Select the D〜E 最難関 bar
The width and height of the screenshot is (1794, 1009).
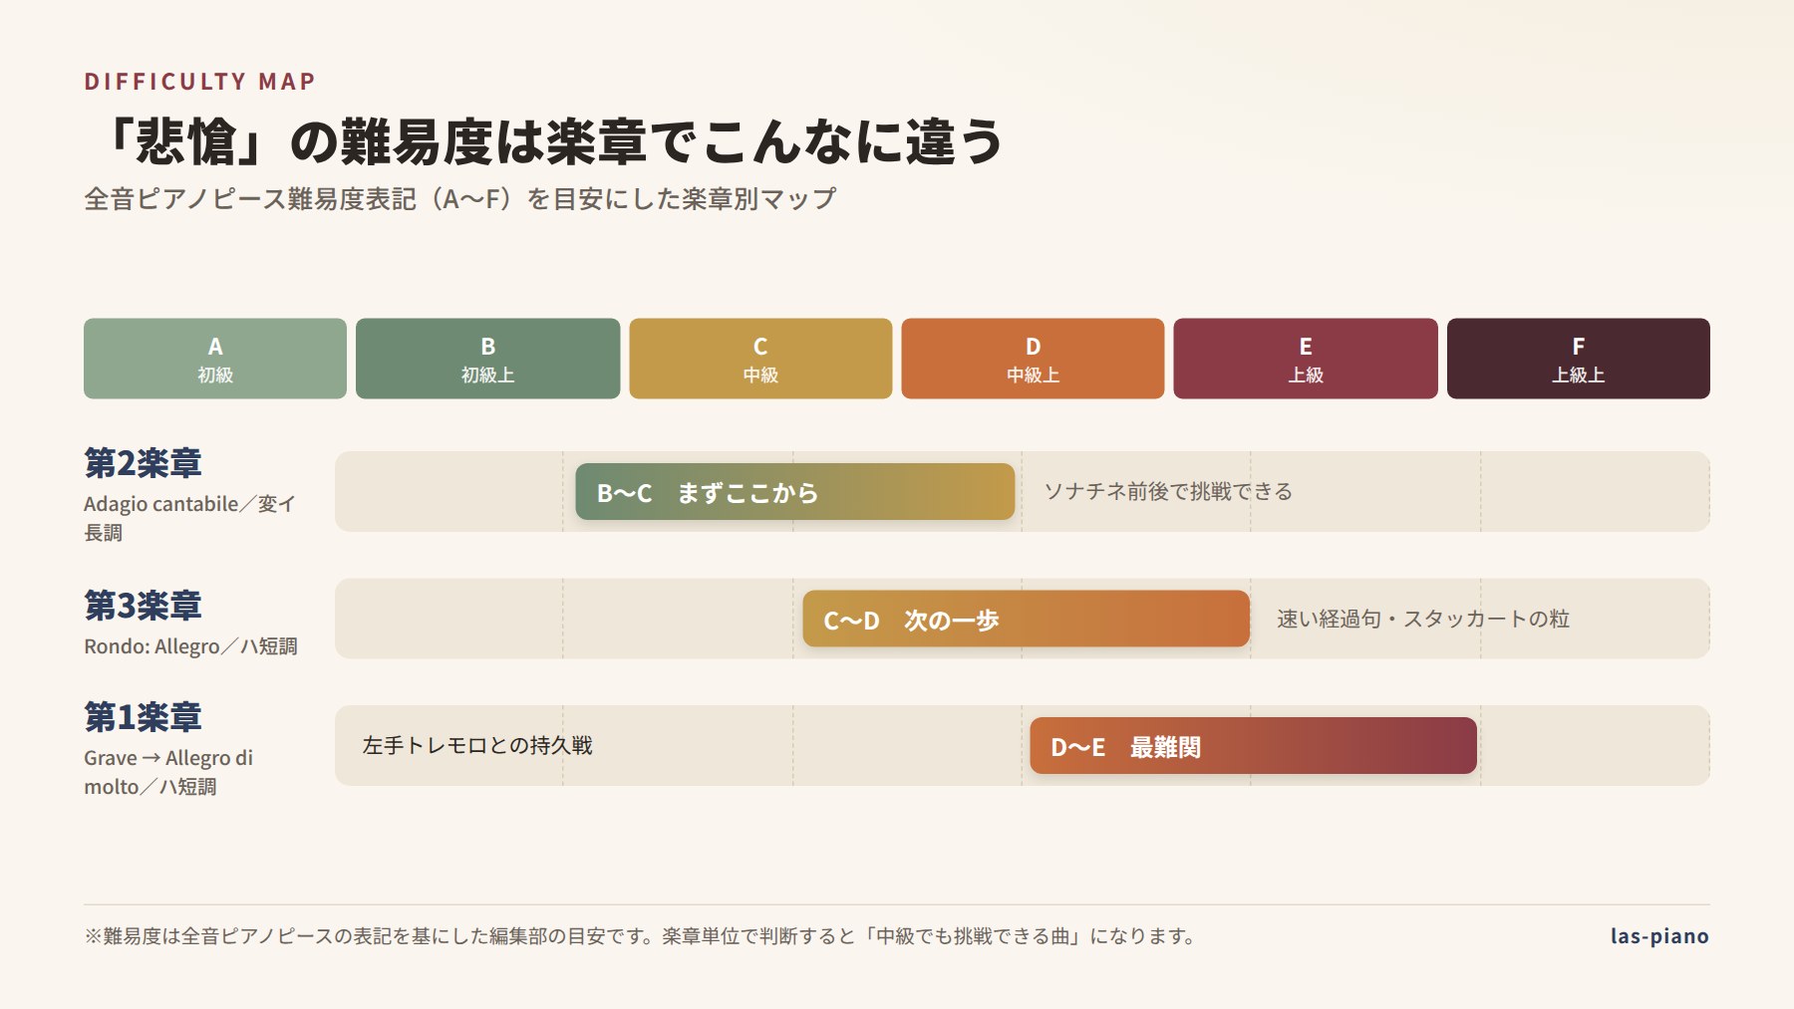(1254, 746)
